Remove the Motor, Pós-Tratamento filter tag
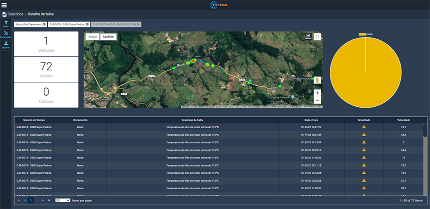Viewport: 430px width, 209px height. click(44, 24)
